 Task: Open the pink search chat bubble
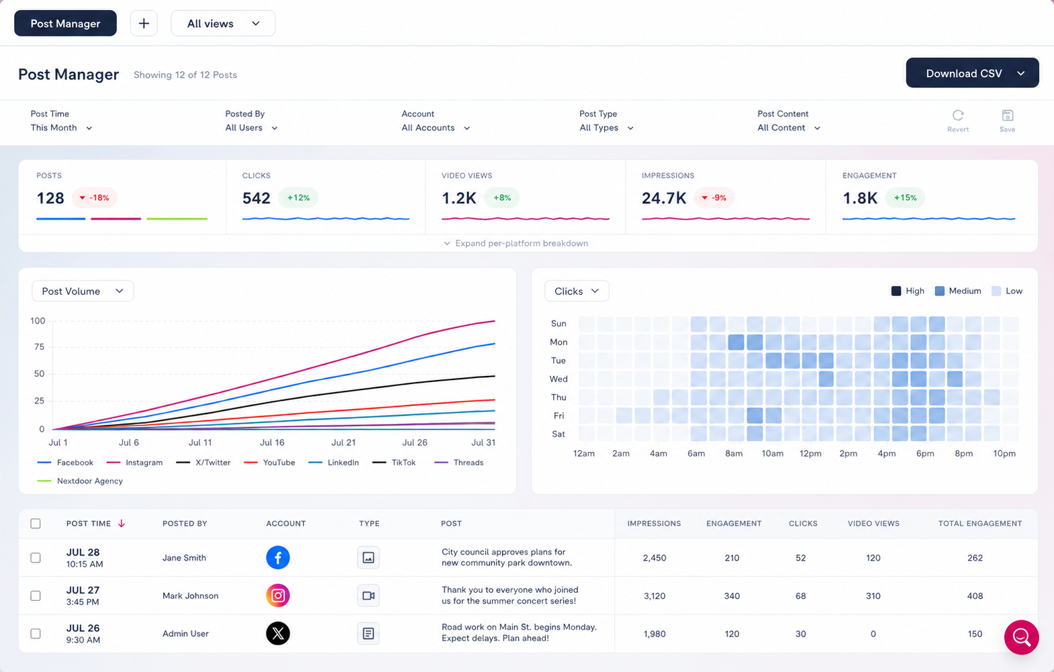(x=1022, y=637)
